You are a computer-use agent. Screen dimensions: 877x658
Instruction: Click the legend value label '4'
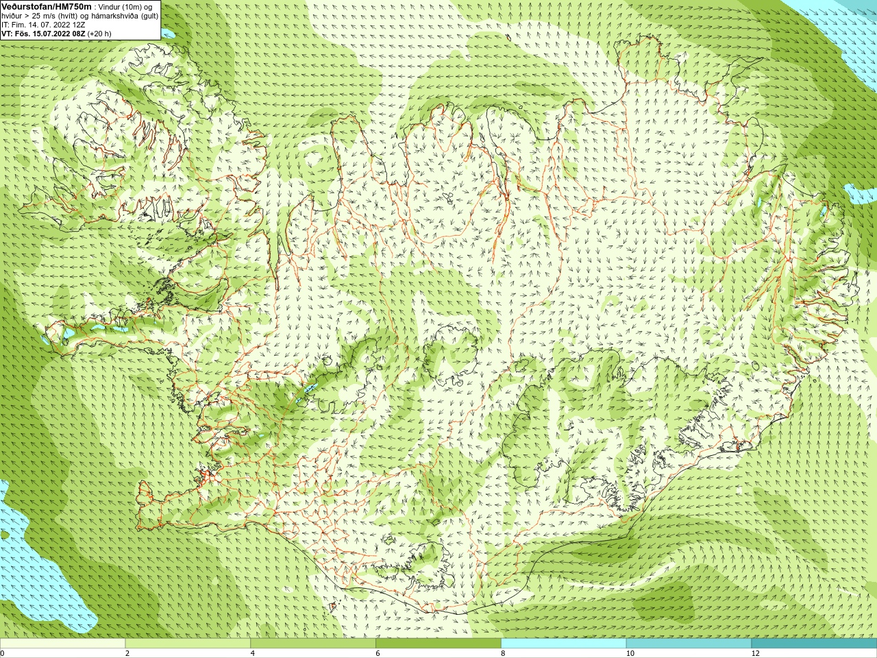tap(252, 653)
